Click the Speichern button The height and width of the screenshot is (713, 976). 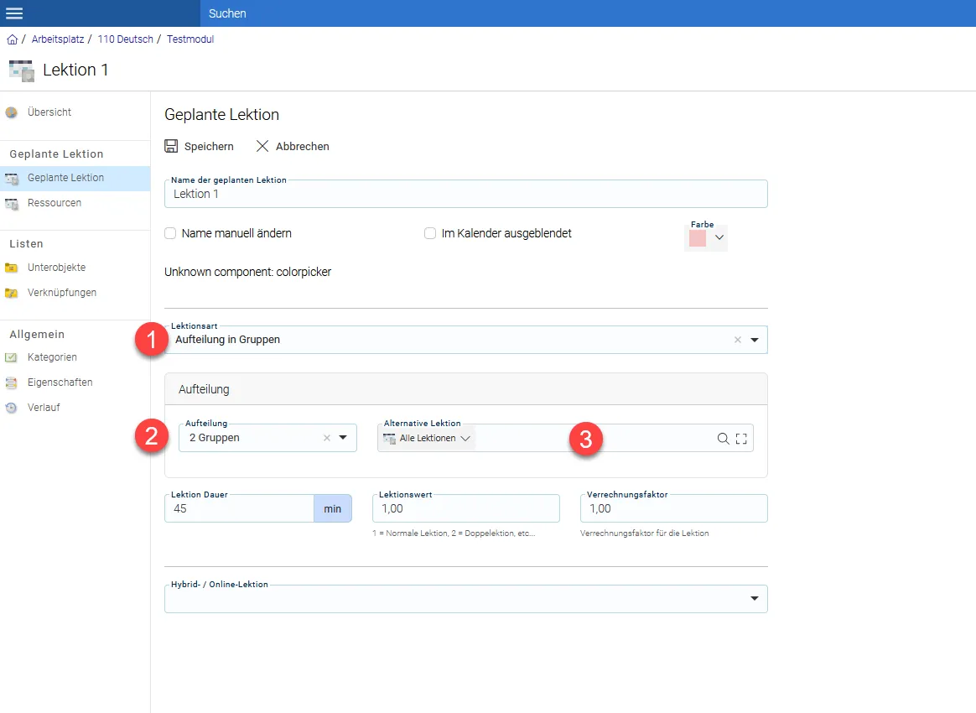(200, 146)
